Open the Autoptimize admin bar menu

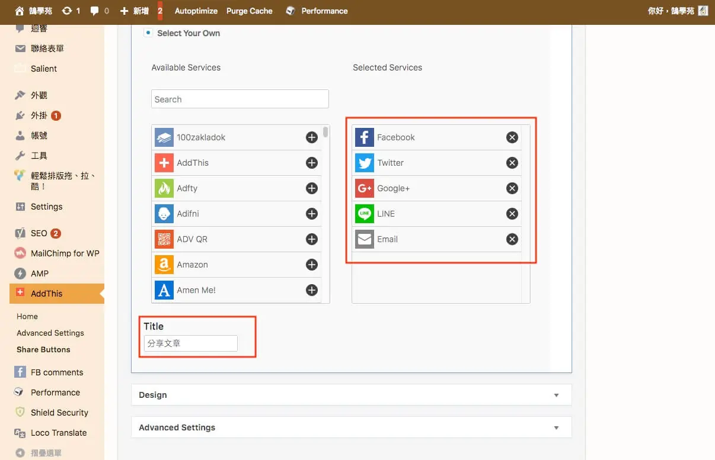coord(196,11)
